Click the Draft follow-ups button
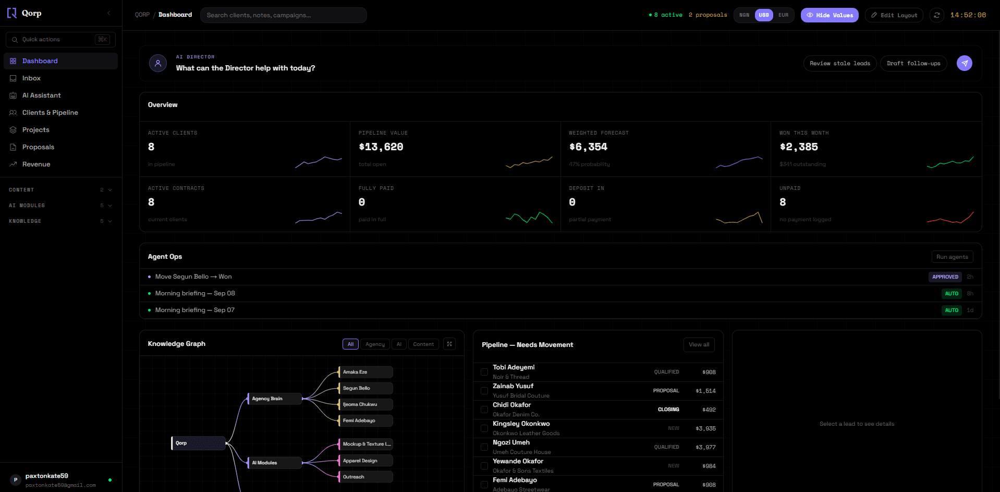The height and width of the screenshot is (492, 1000). click(x=913, y=63)
